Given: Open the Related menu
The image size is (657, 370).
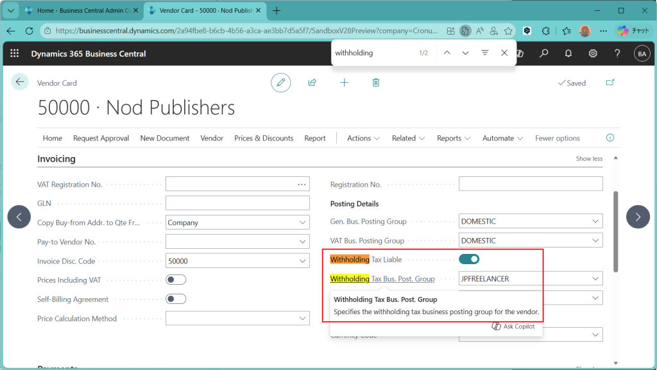Looking at the screenshot, I should coord(408,138).
